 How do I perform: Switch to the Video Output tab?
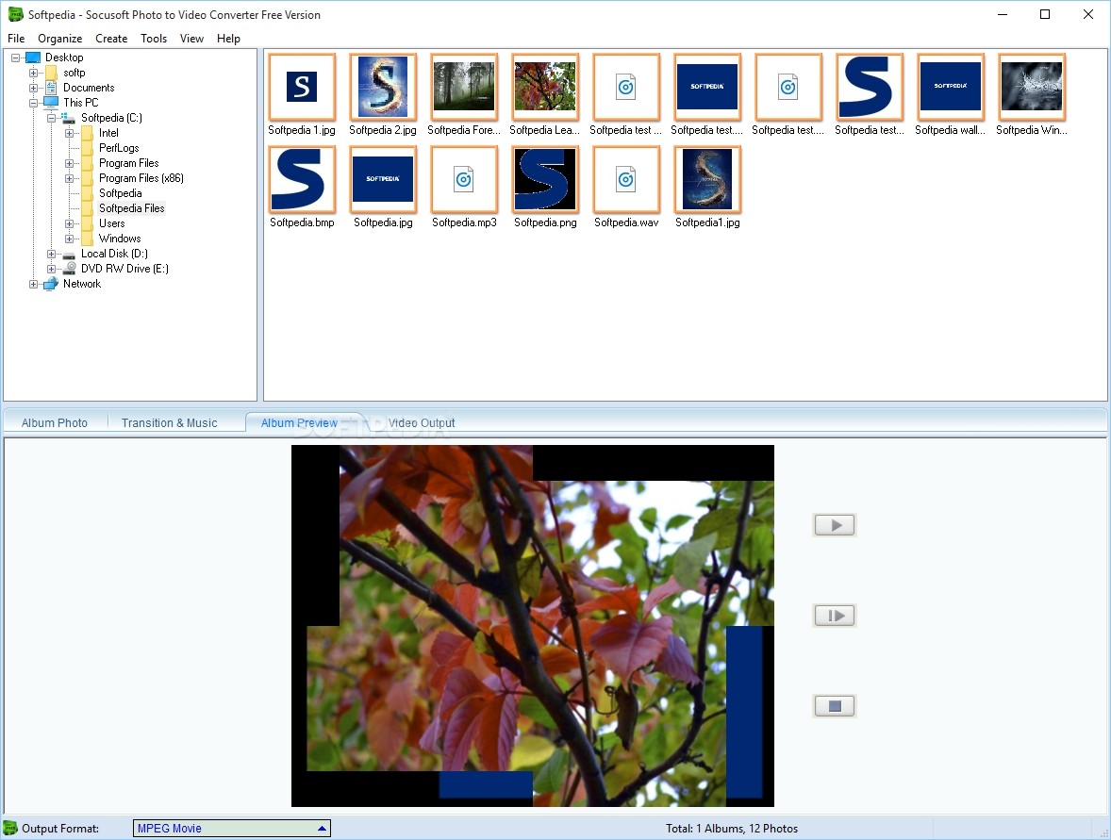(422, 423)
